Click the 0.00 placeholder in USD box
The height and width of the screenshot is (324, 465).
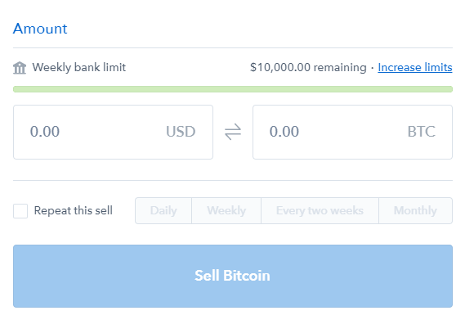point(45,132)
